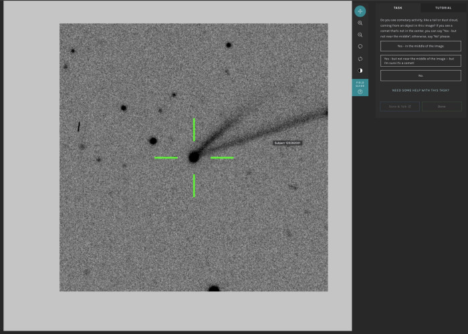Rotate the image with the rotate icon
468x334 pixels.
[x=360, y=47]
